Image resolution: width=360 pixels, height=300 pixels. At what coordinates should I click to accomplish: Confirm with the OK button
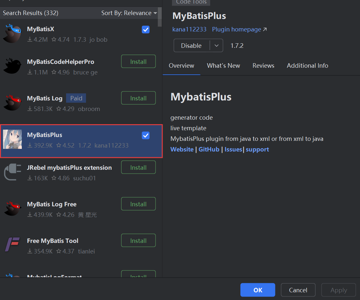pos(258,290)
